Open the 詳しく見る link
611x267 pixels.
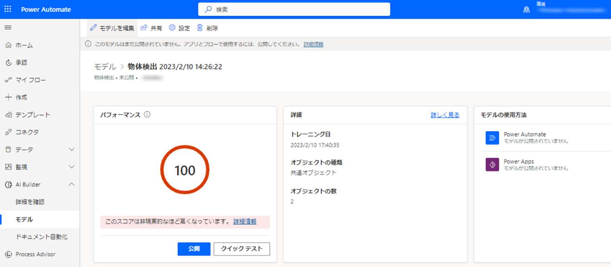point(445,115)
